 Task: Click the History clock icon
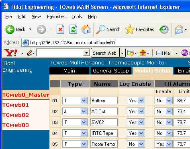coord(164,29)
